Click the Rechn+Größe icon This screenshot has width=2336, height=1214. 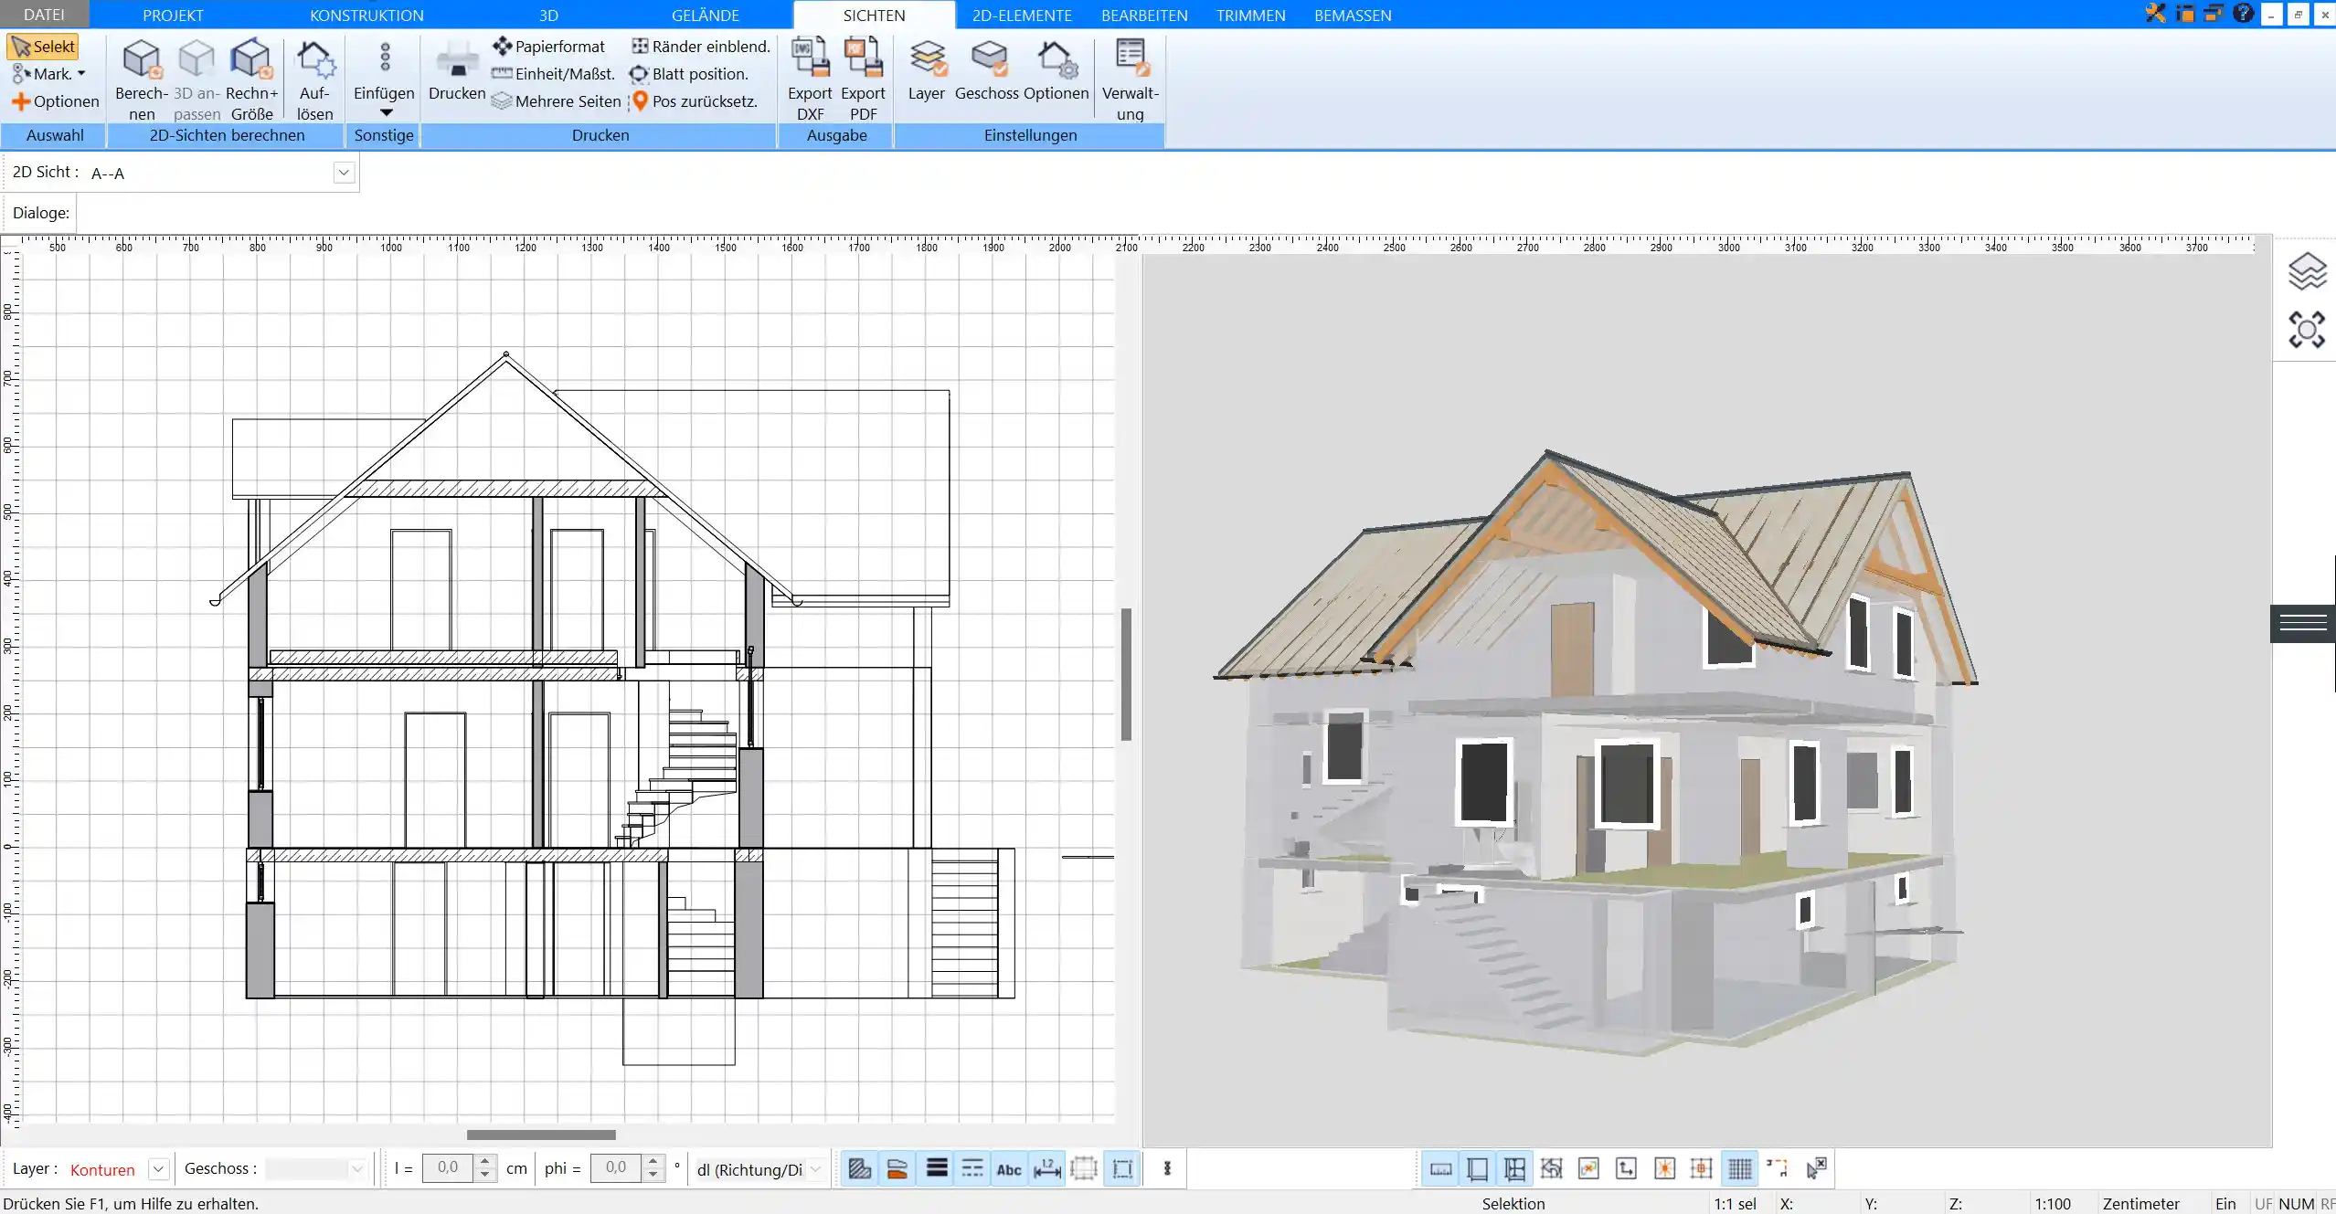click(x=251, y=59)
